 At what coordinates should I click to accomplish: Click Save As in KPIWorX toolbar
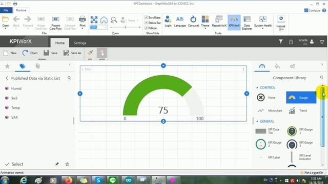(x=72, y=53)
